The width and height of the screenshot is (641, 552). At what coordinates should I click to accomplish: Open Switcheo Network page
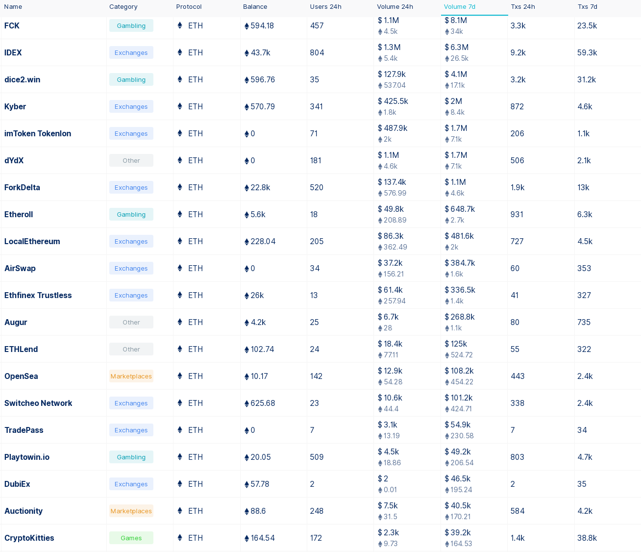pyautogui.click(x=38, y=403)
